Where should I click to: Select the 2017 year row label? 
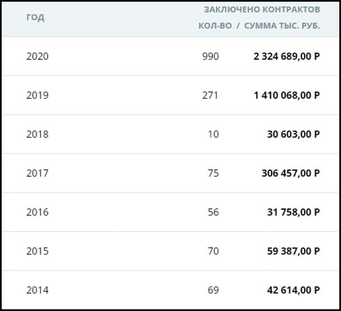pos(37,173)
